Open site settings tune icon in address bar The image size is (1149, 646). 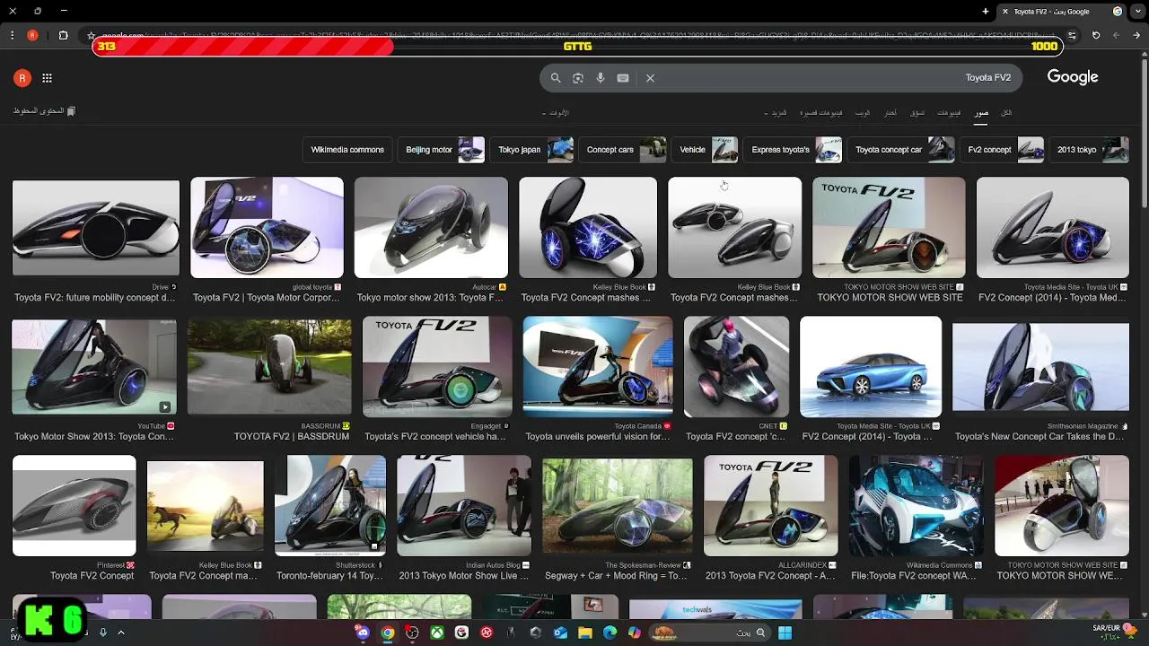[1072, 35]
